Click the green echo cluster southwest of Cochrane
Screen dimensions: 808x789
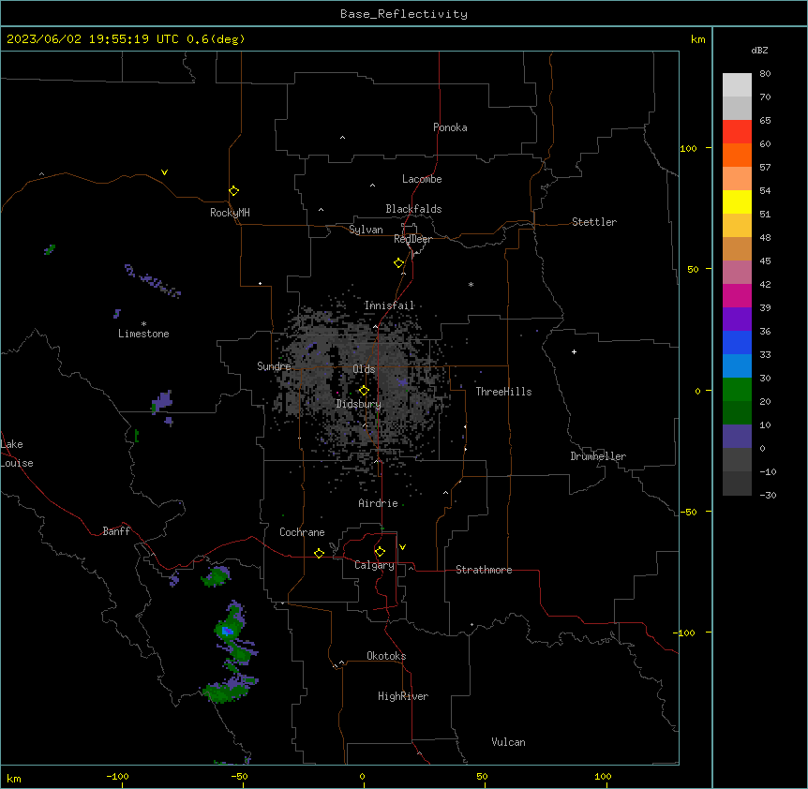[217, 576]
